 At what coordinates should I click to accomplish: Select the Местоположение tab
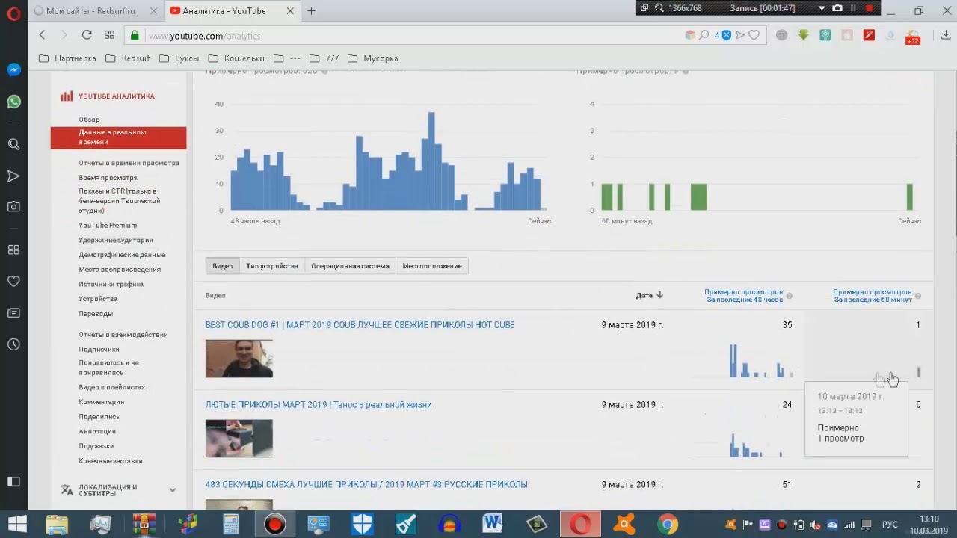point(432,266)
